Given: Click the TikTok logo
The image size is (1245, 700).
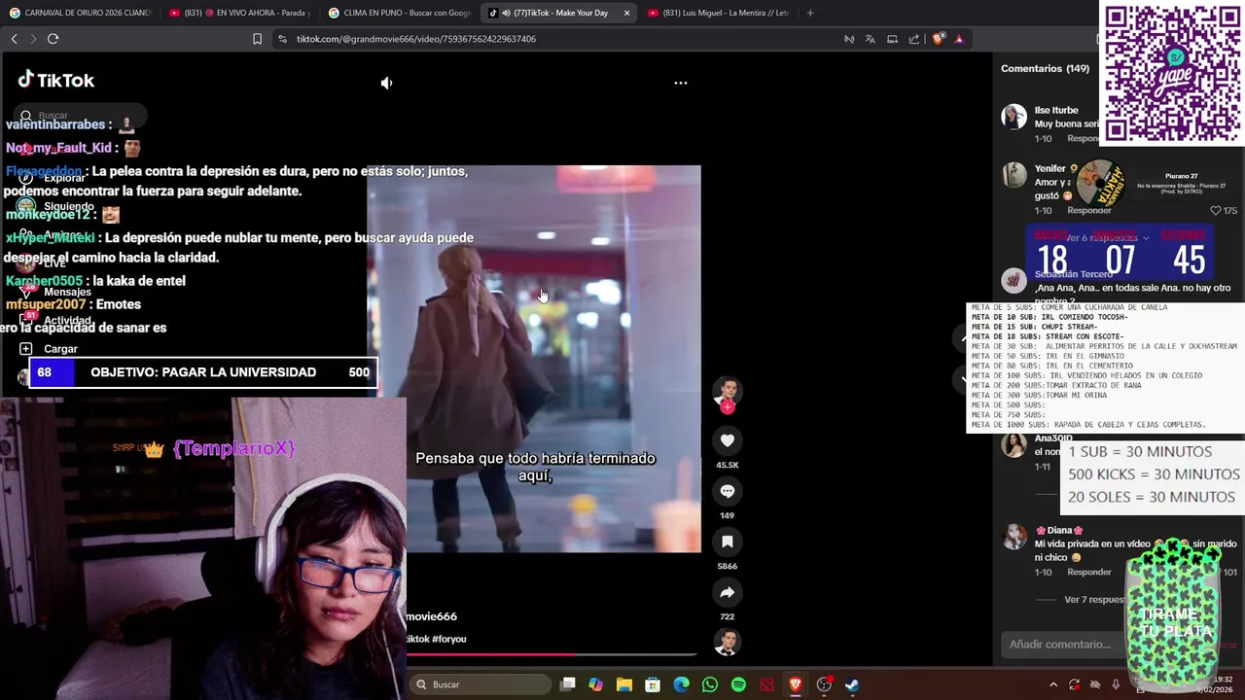Looking at the screenshot, I should coord(56,81).
